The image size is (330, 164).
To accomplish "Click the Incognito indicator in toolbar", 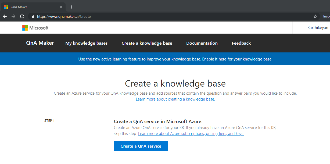I will pyautogui.click(x=327, y=16).
